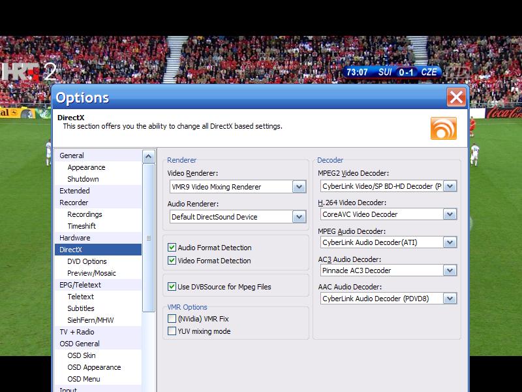Toggle Audio Format Detection checkbox
This screenshot has width=522, height=392.
172,248
